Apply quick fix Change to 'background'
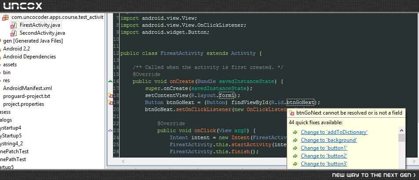 [x=329, y=140]
